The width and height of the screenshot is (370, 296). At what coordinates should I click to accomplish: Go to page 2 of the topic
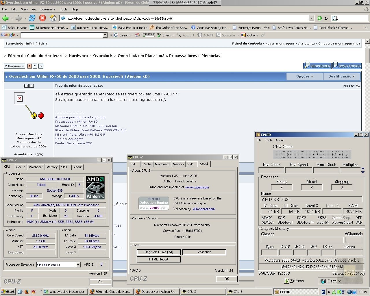click(x=35, y=66)
